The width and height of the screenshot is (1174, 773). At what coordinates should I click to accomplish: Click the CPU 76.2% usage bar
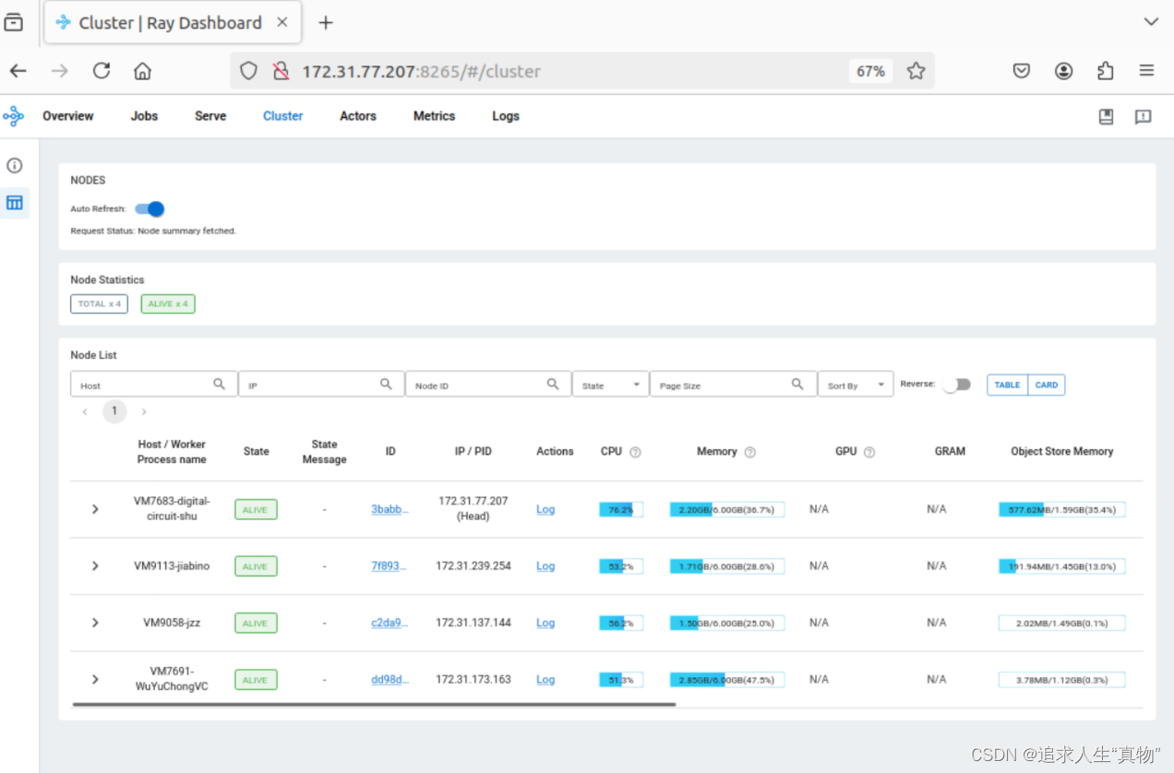click(x=621, y=509)
